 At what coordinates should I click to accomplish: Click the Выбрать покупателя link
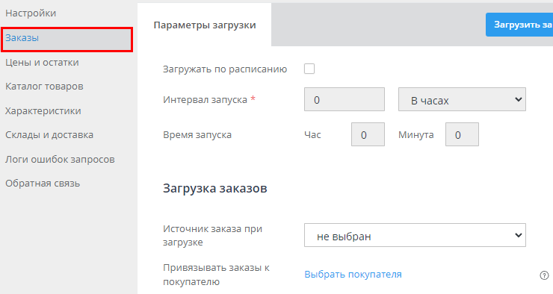point(353,275)
